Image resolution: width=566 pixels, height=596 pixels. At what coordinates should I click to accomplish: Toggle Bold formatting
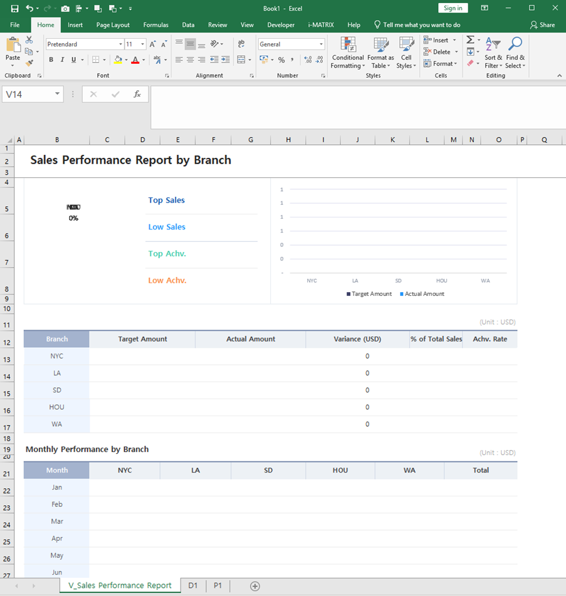(51, 60)
